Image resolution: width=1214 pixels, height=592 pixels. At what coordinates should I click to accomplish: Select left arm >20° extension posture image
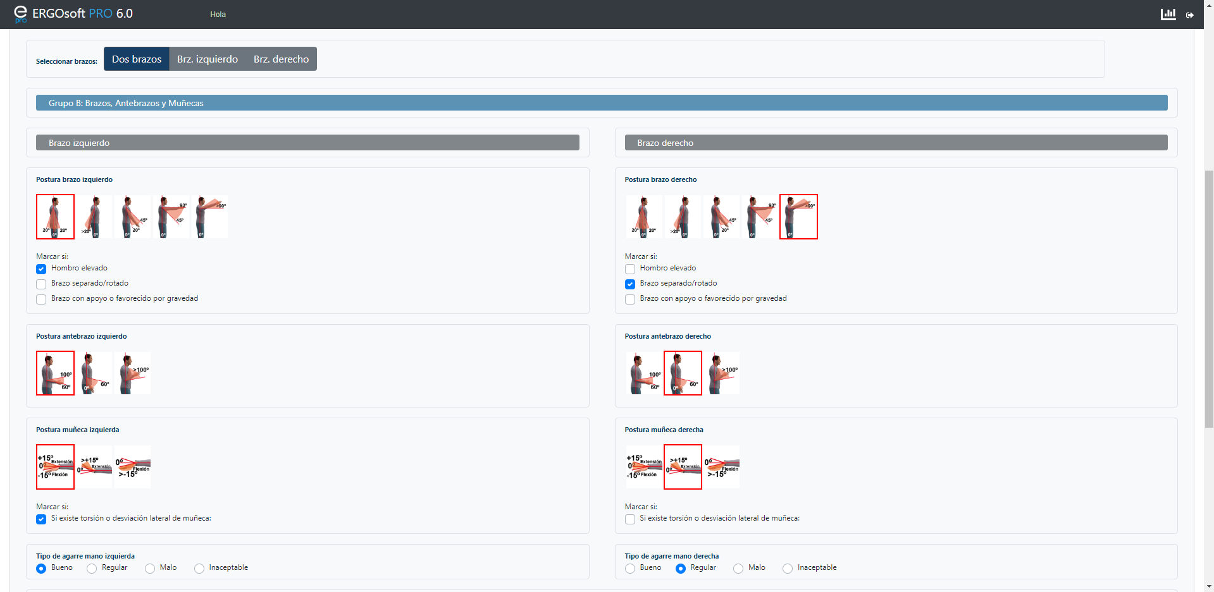[x=94, y=217]
